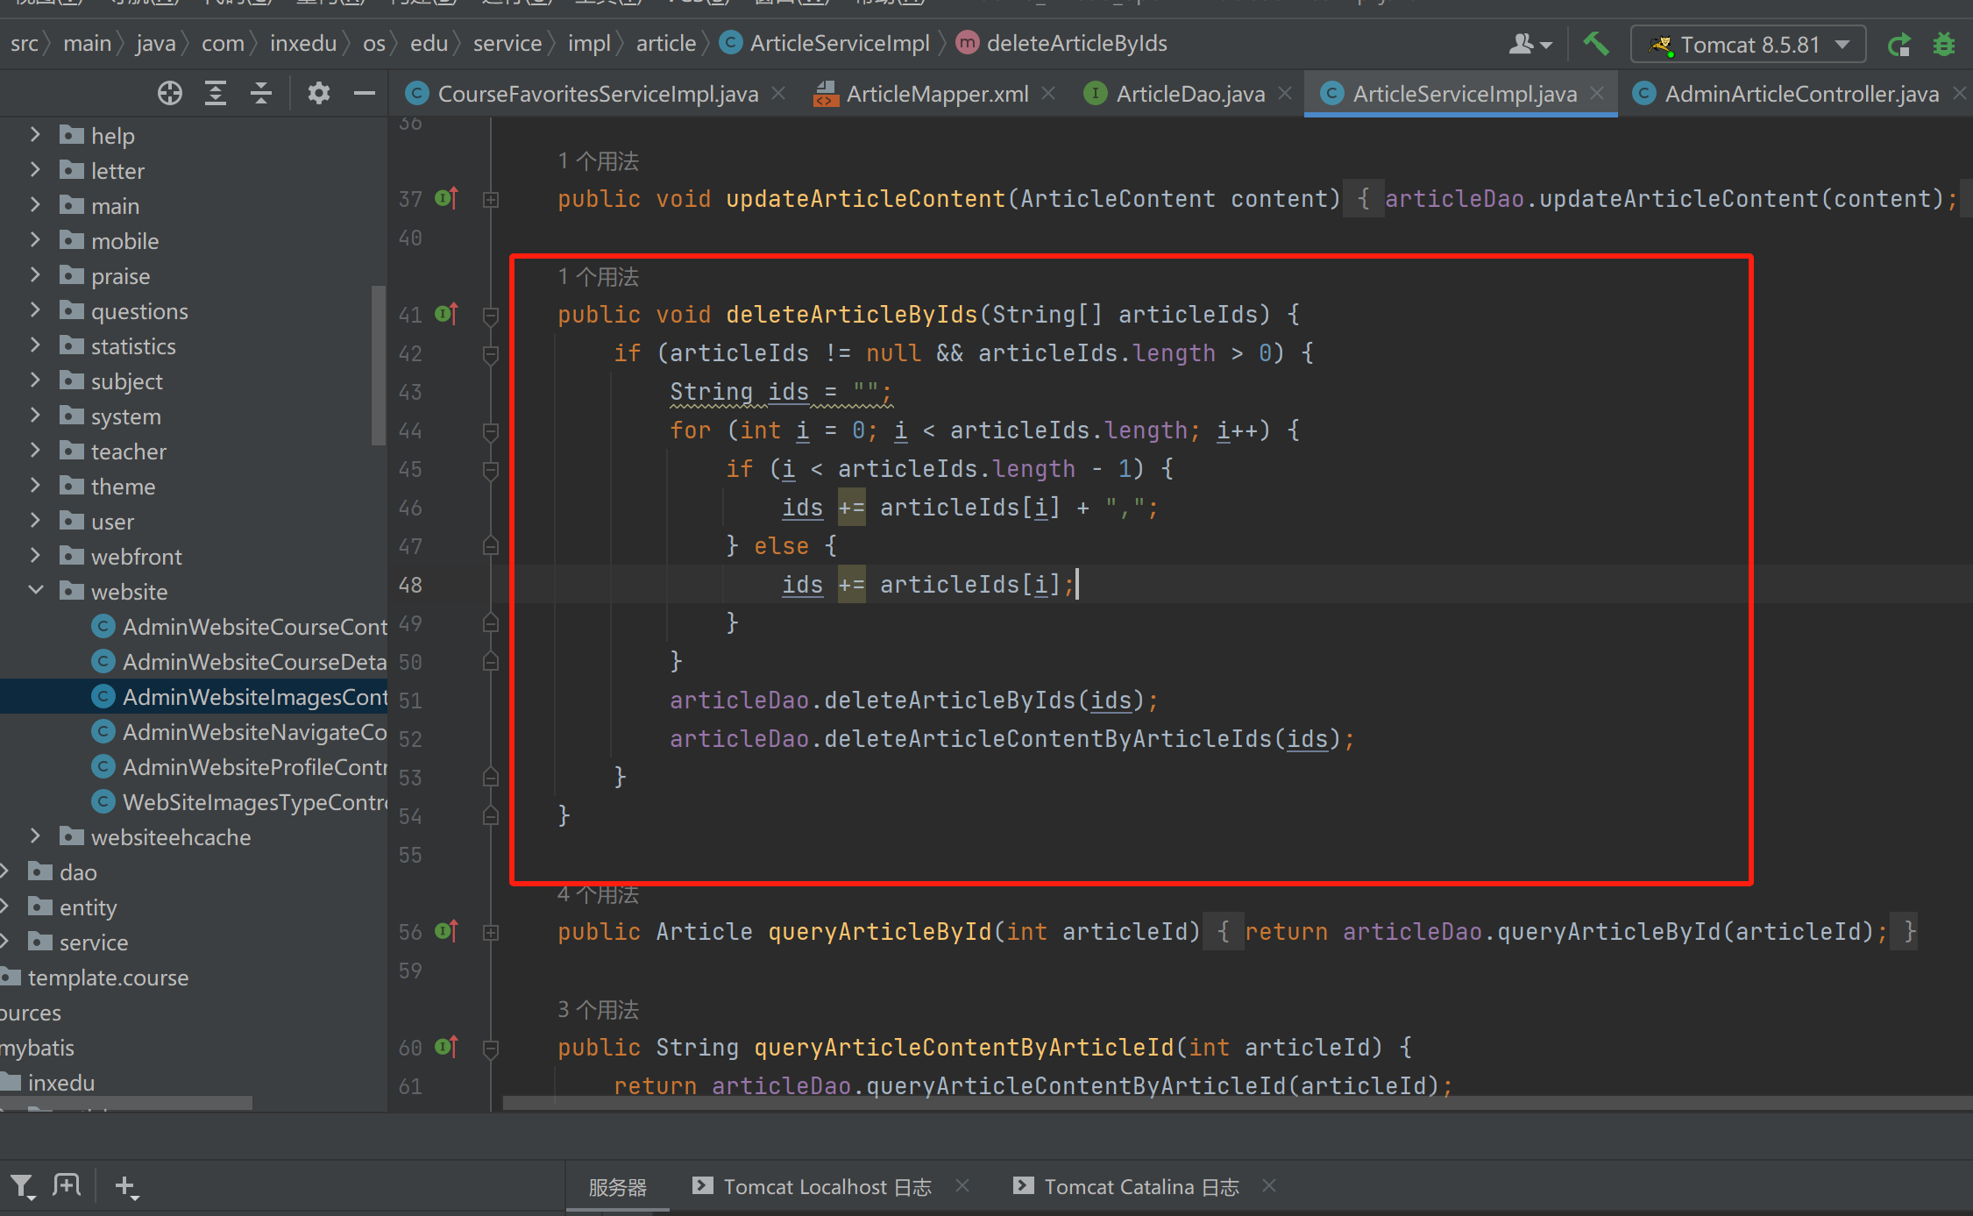Open the user account icon dropdown
The image size is (1973, 1216).
(1529, 44)
